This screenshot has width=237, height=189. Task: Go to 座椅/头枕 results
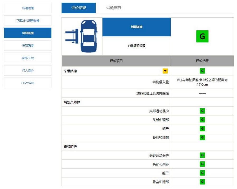click(28, 58)
